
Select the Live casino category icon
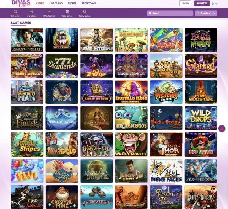(32, 11)
